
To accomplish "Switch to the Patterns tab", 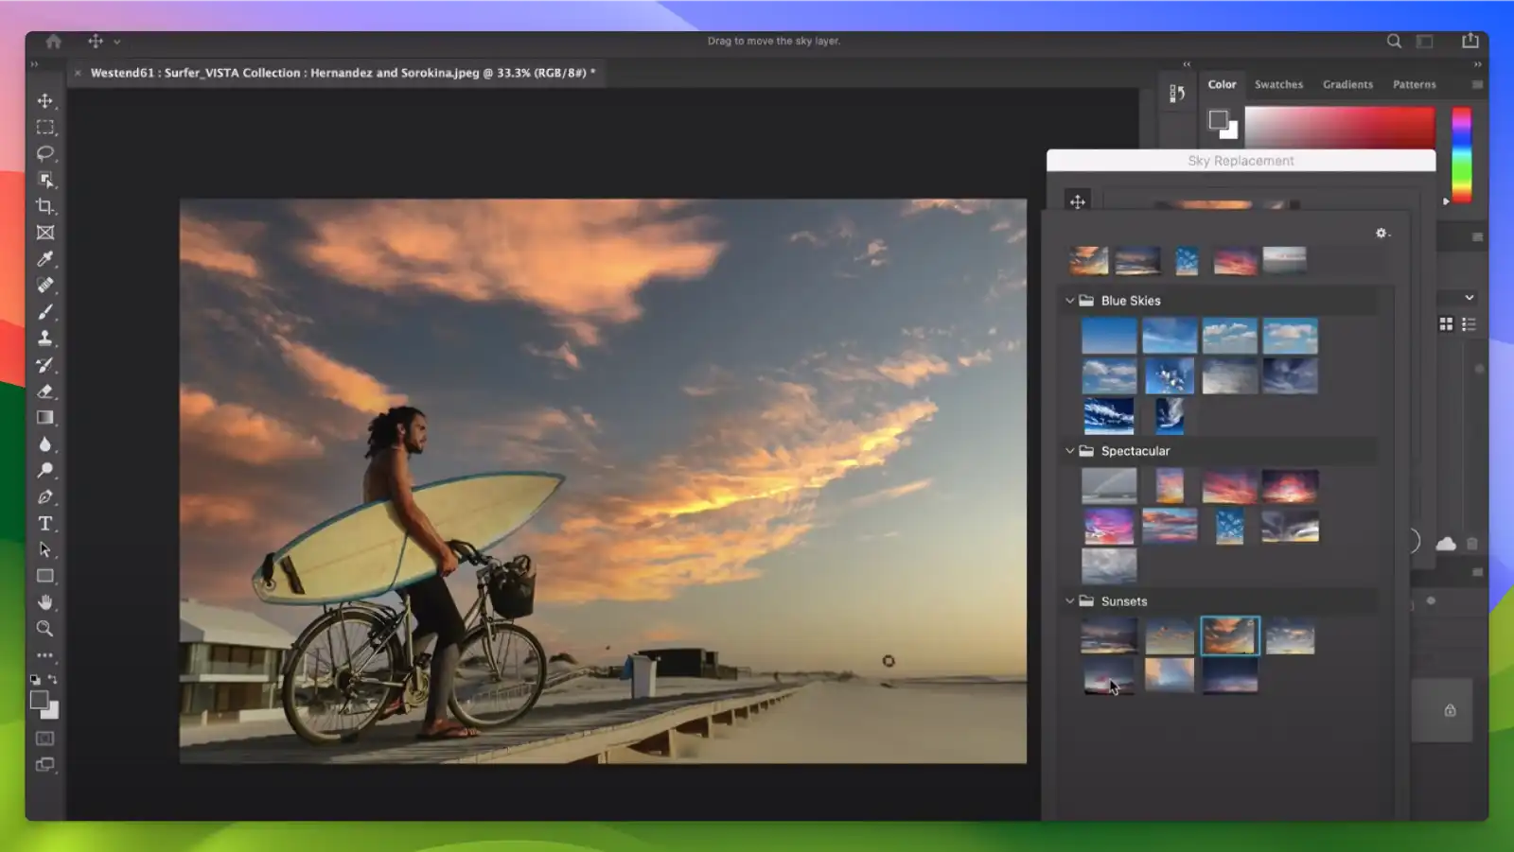I will coord(1414,84).
